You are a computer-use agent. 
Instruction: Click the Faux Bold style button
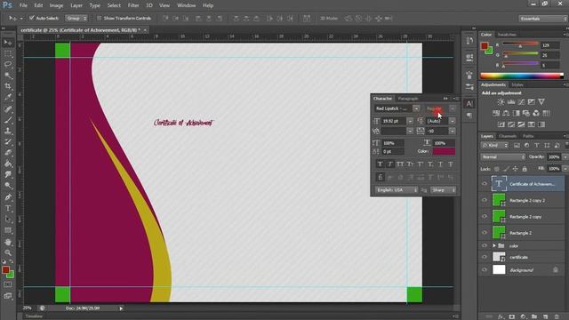pos(380,164)
